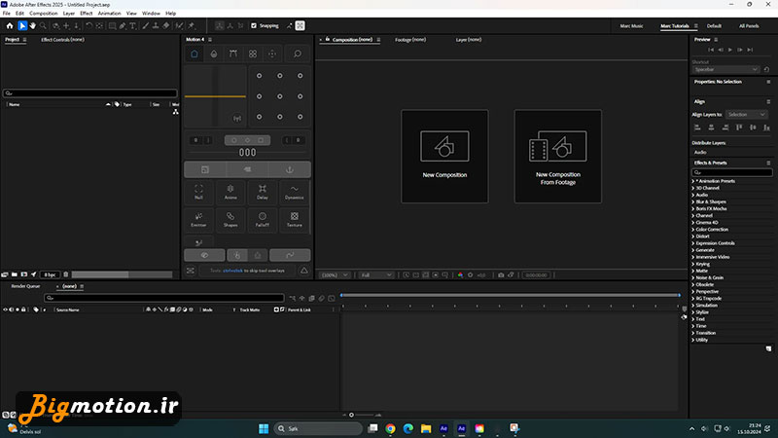Switch to the Render Queue tab
This screenshot has width=778, height=438.
25,286
